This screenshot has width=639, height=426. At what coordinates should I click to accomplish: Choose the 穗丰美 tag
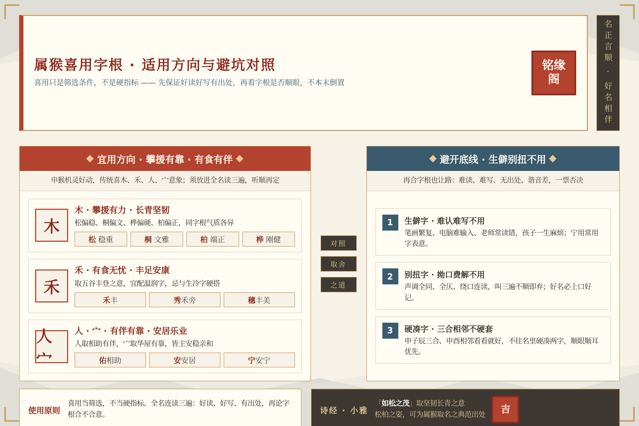[259, 300]
